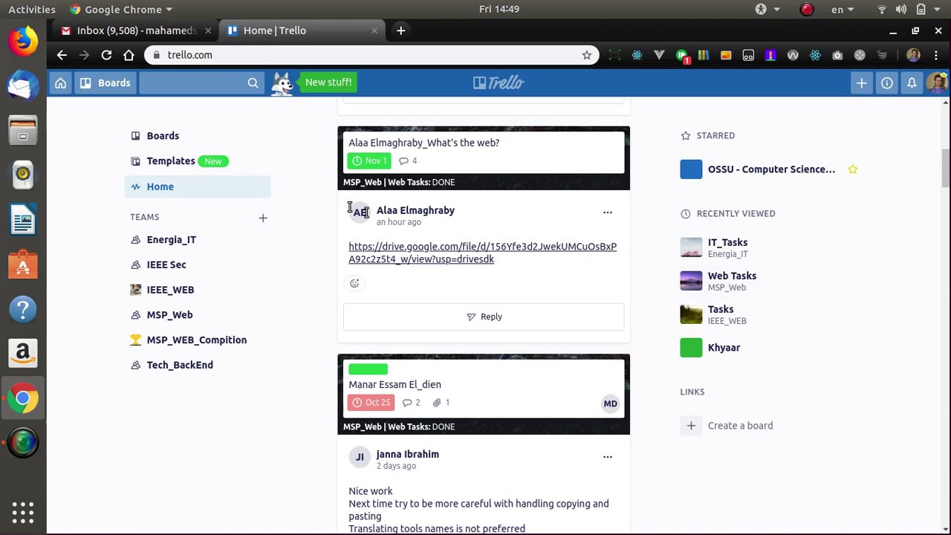Click janna Ibrahim author name
951x535 pixels.
pyautogui.click(x=407, y=454)
